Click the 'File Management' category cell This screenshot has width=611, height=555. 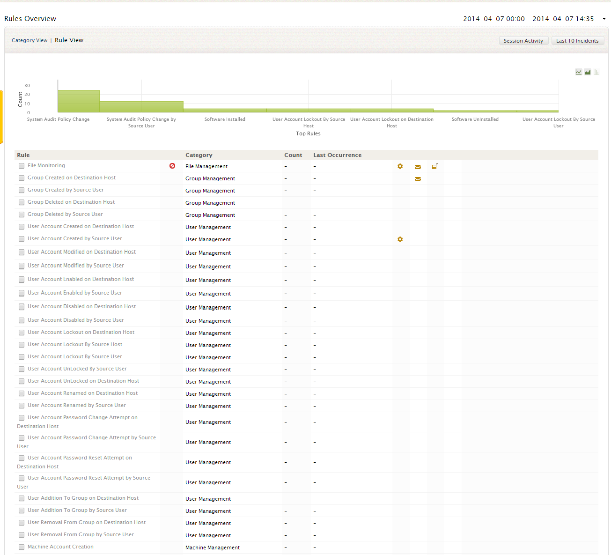tap(206, 166)
